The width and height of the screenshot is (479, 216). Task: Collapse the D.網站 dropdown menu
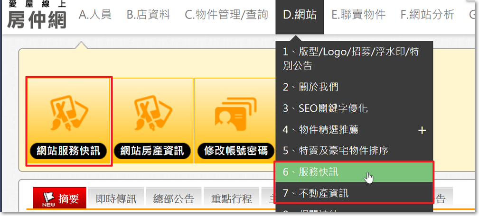click(300, 15)
